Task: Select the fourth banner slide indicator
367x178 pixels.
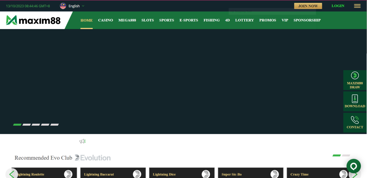Action: (45, 125)
